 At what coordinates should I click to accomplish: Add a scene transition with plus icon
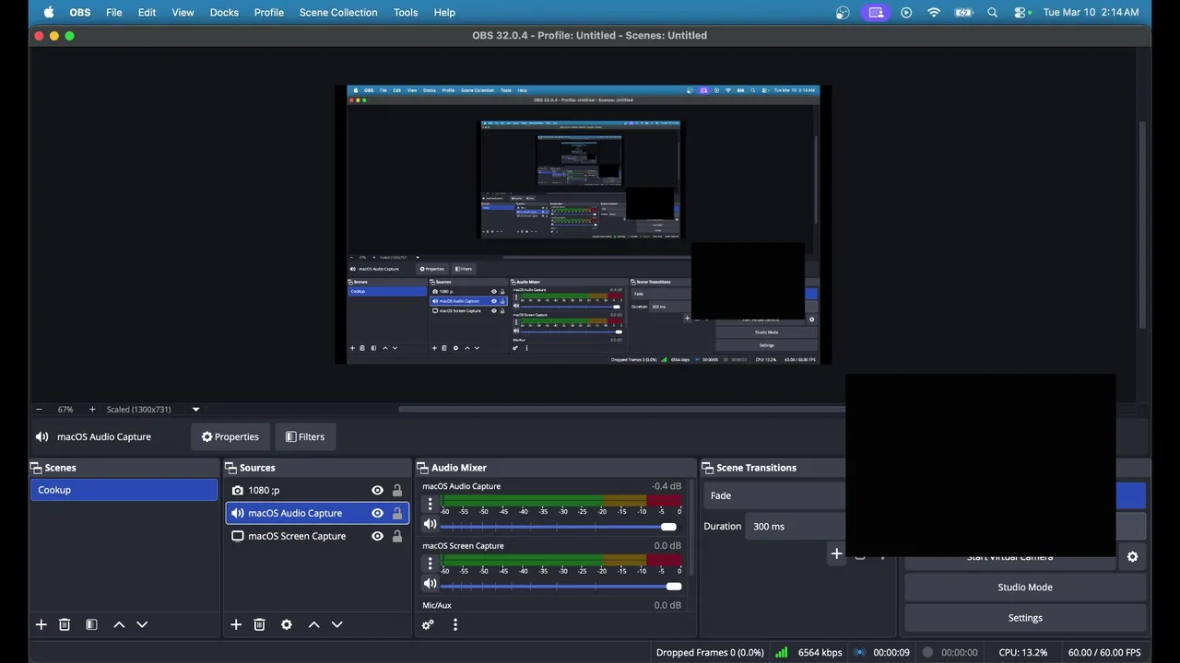[x=836, y=553]
